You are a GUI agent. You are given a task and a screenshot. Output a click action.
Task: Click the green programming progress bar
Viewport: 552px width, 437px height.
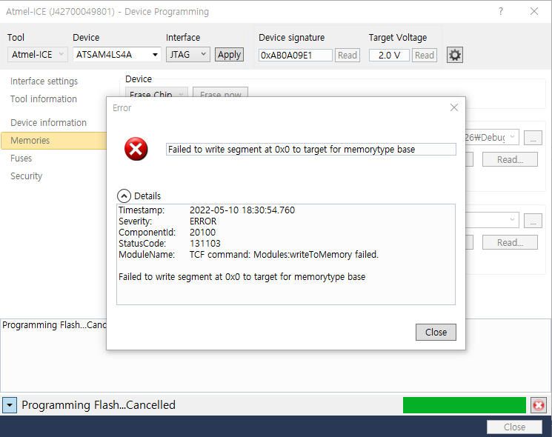click(x=465, y=405)
